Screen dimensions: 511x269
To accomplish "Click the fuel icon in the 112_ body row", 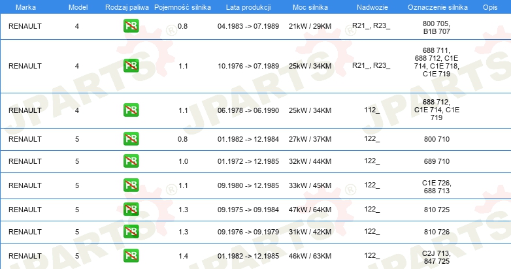I will 131,110.
